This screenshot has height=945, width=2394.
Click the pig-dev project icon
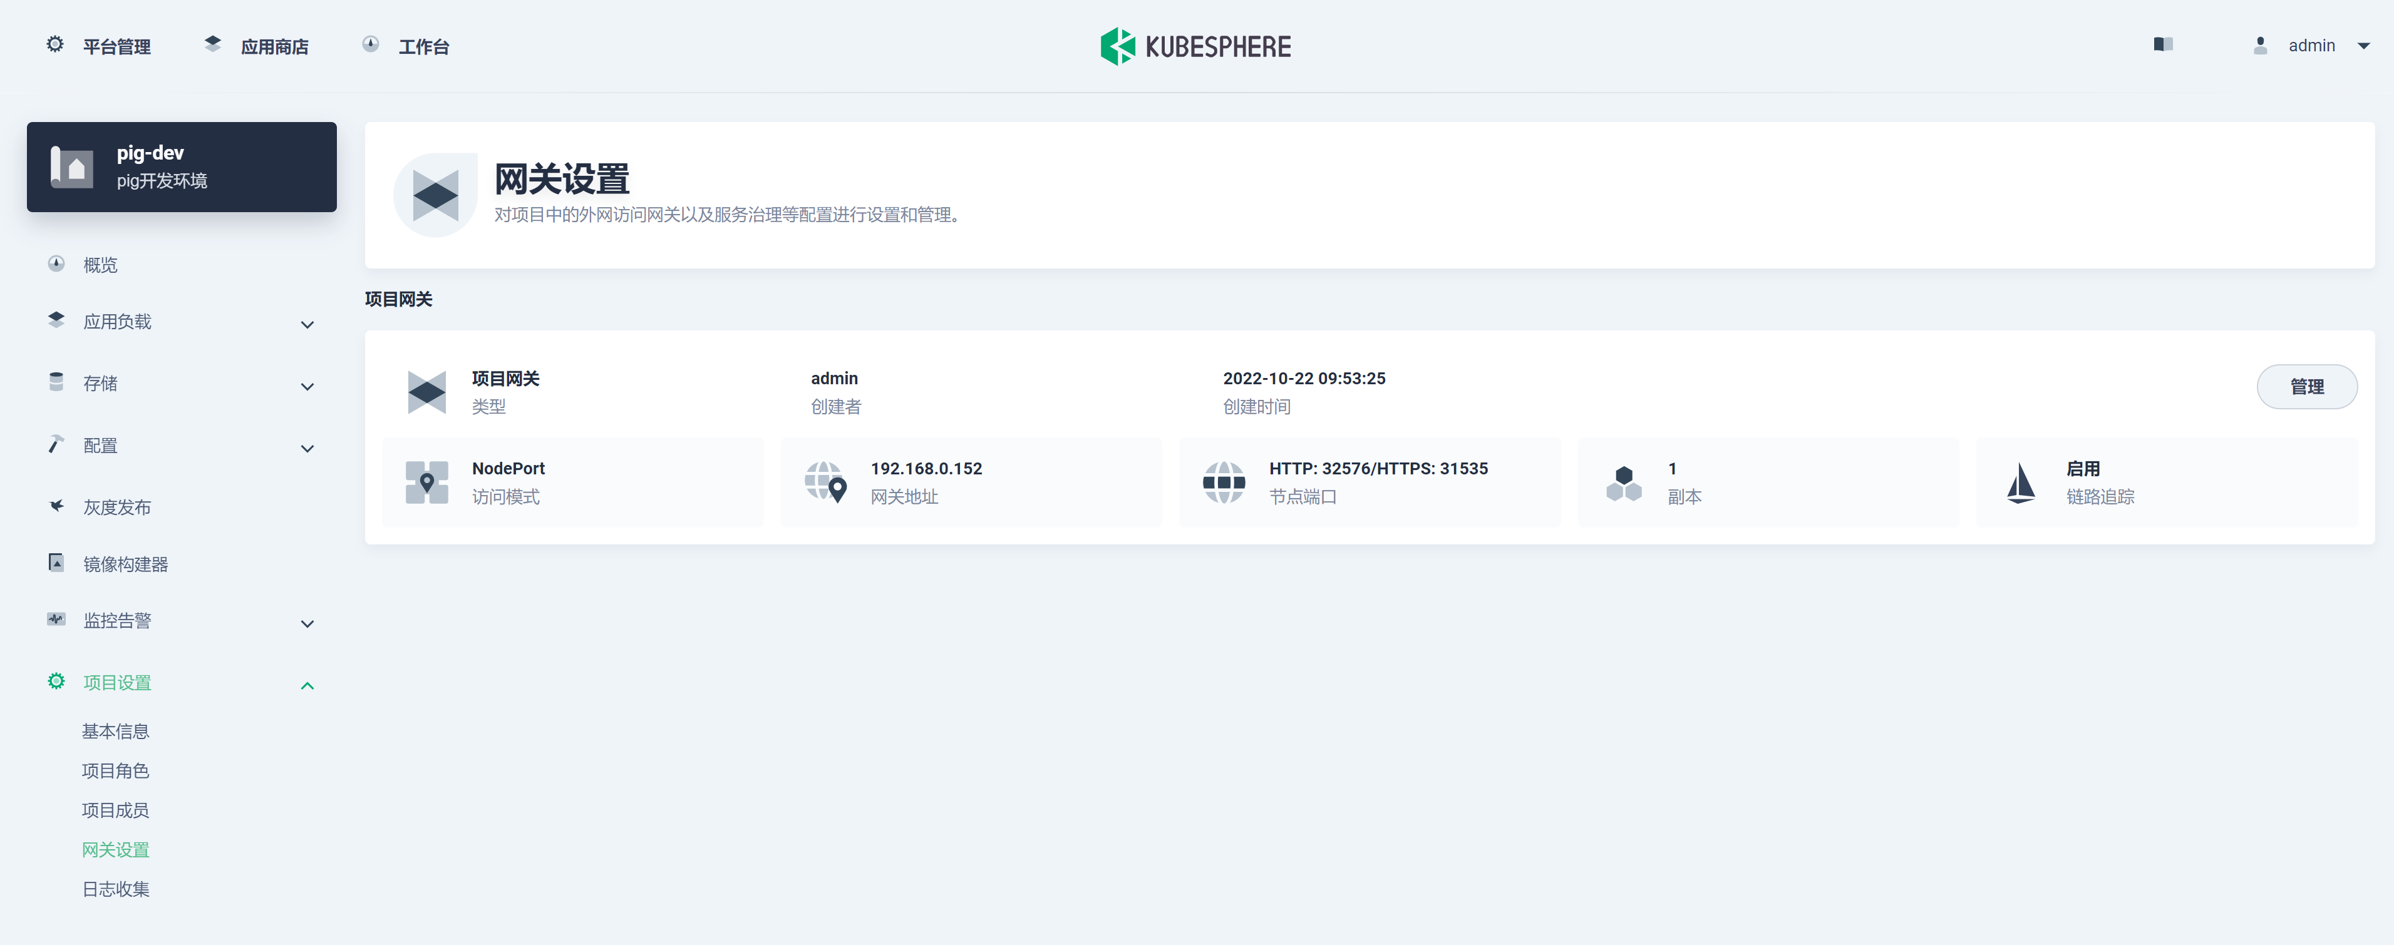73,167
